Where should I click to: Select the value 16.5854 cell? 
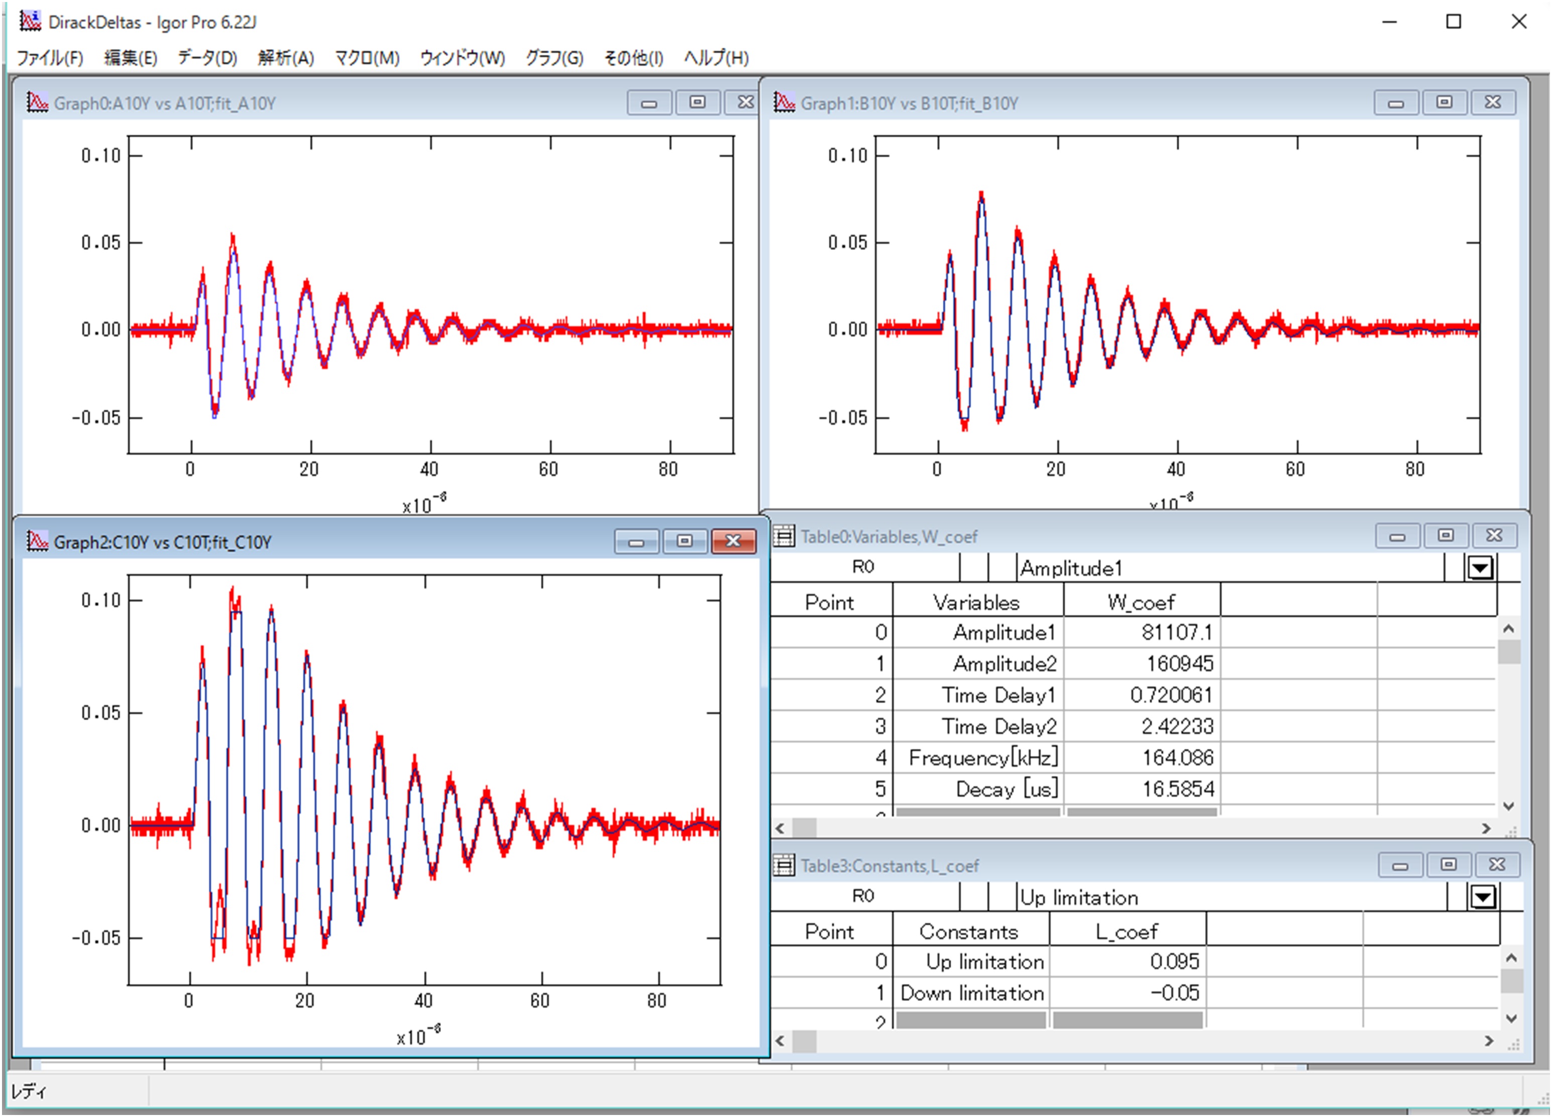pos(1142,789)
